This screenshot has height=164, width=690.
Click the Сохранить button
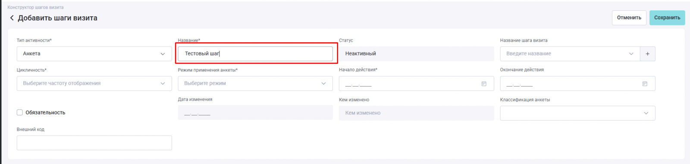[667, 18]
